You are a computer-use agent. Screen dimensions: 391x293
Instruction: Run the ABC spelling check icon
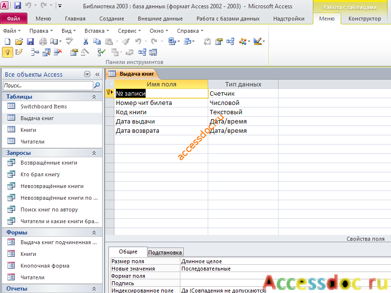[69, 41]
